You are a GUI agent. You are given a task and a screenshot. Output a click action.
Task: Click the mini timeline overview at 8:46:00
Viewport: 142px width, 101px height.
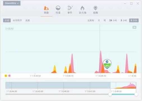64,85
